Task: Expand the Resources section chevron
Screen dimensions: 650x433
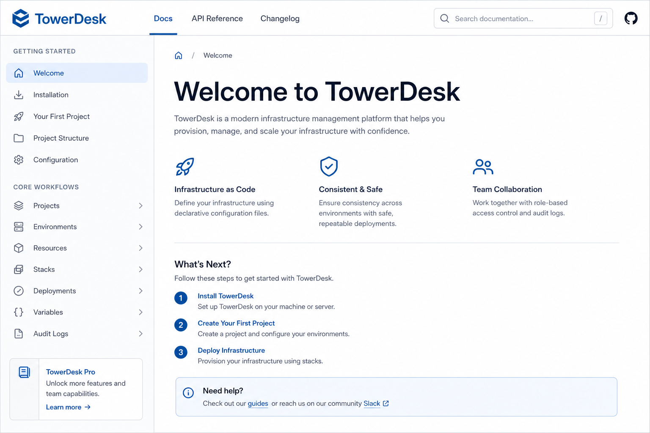Action: tap(140, 248)
